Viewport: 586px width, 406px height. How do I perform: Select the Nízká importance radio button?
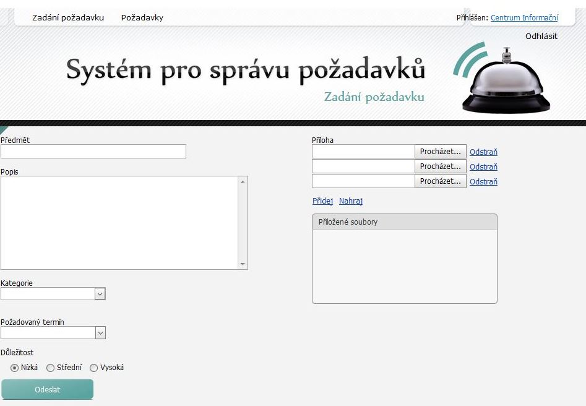point(14,368)
